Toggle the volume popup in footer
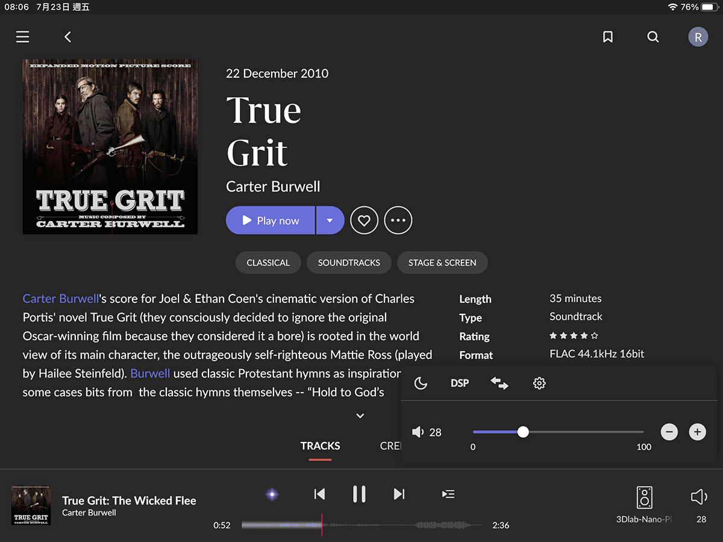 (699, 497)
